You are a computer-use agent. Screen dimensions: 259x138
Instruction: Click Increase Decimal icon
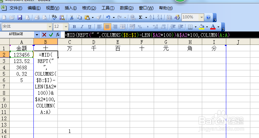pos(155,27)
